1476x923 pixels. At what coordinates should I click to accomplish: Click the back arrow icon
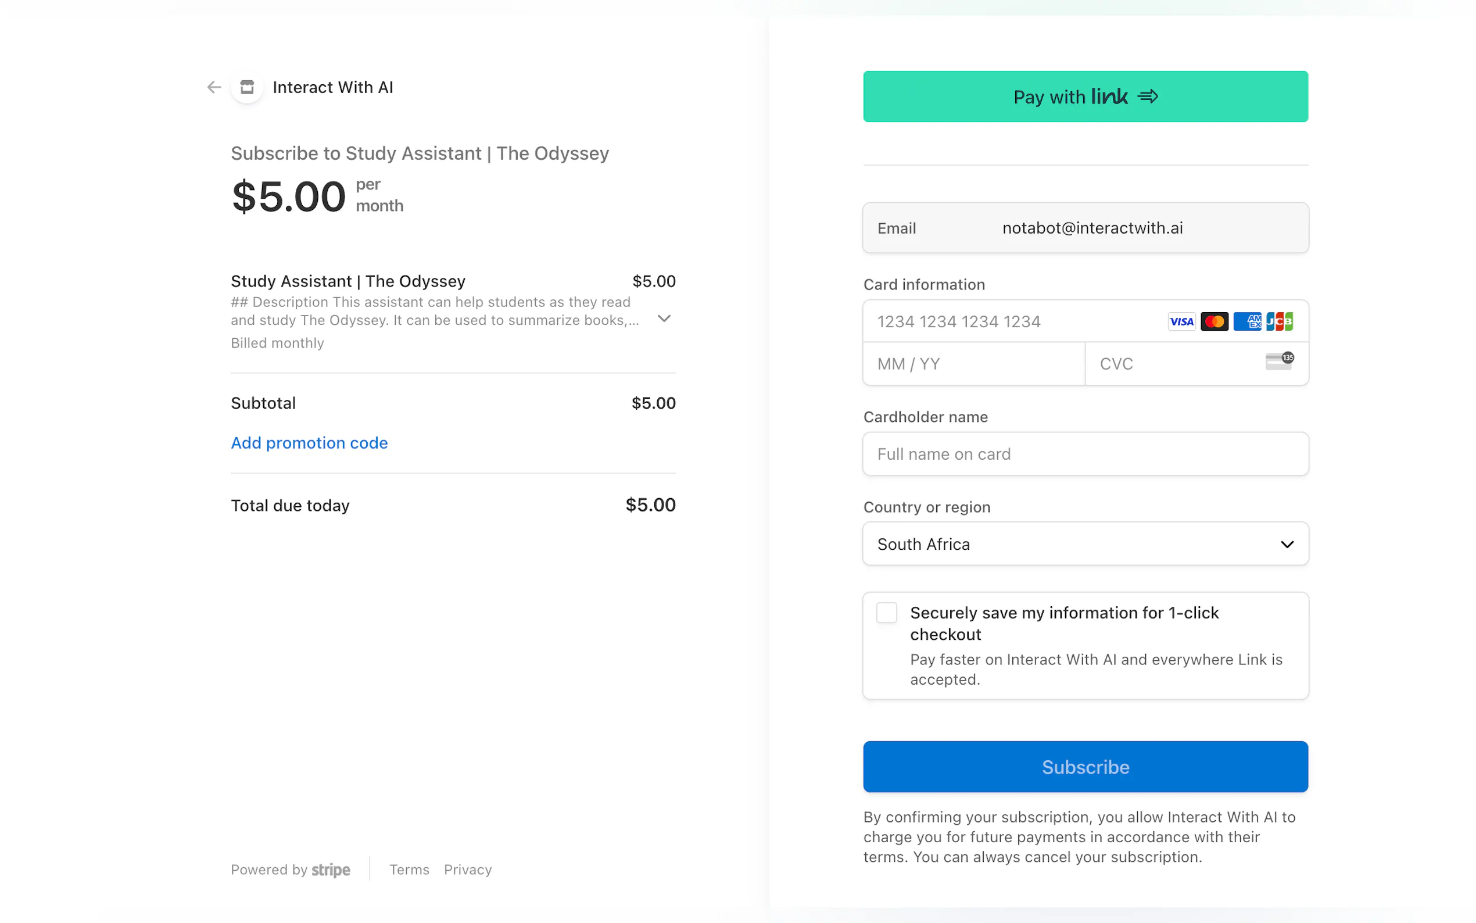tap(214, 87)
